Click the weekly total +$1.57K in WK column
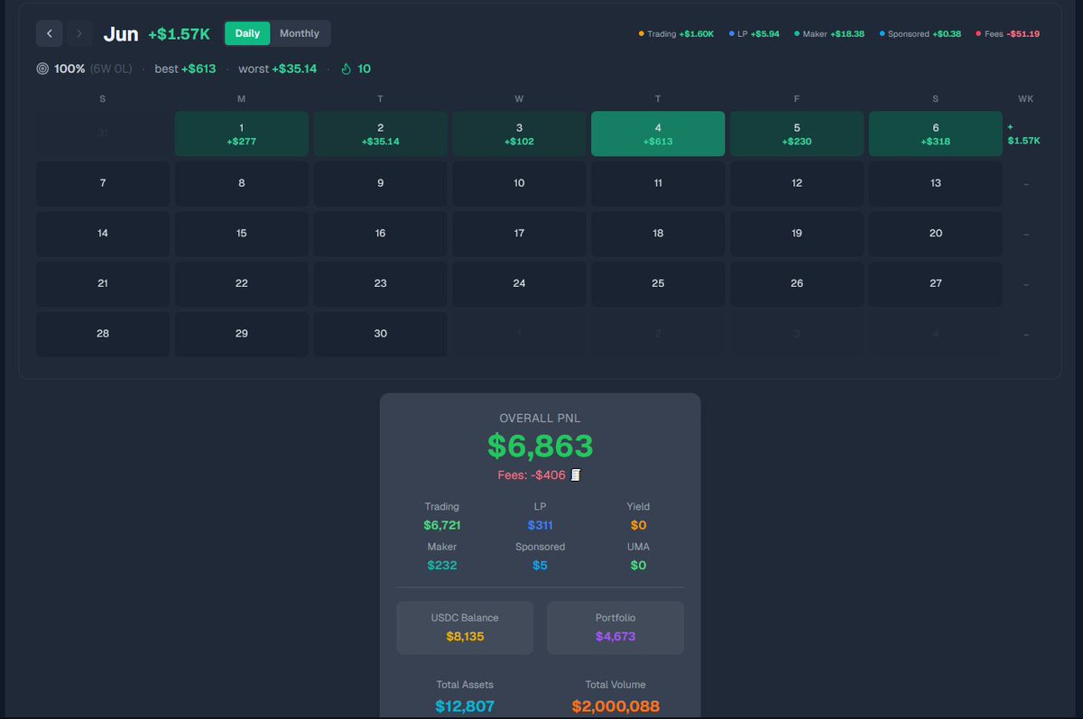The width and height of the screenshot is (1083, 719). (x=1023, y=134)
